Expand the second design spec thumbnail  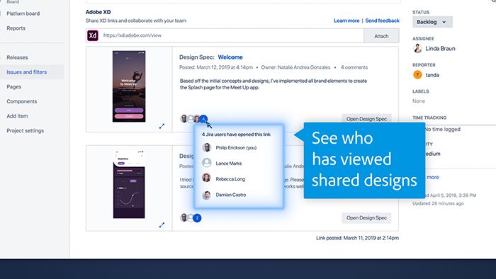[162, 225]
